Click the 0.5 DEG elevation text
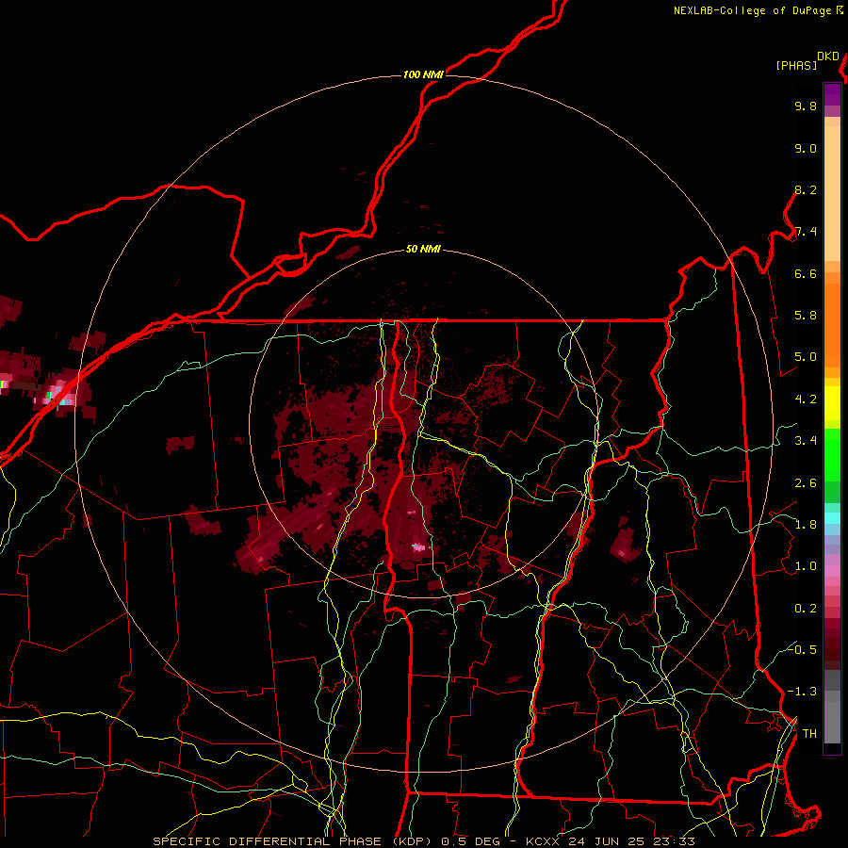The width and height of the screenshot is (848, 848). point(471,841)
